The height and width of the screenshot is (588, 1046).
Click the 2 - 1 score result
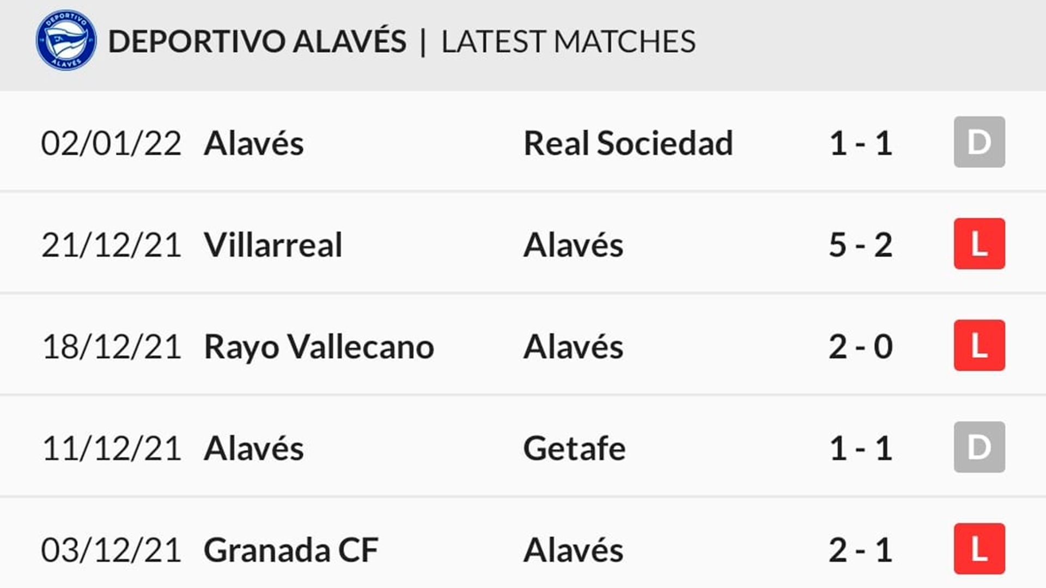861,550
